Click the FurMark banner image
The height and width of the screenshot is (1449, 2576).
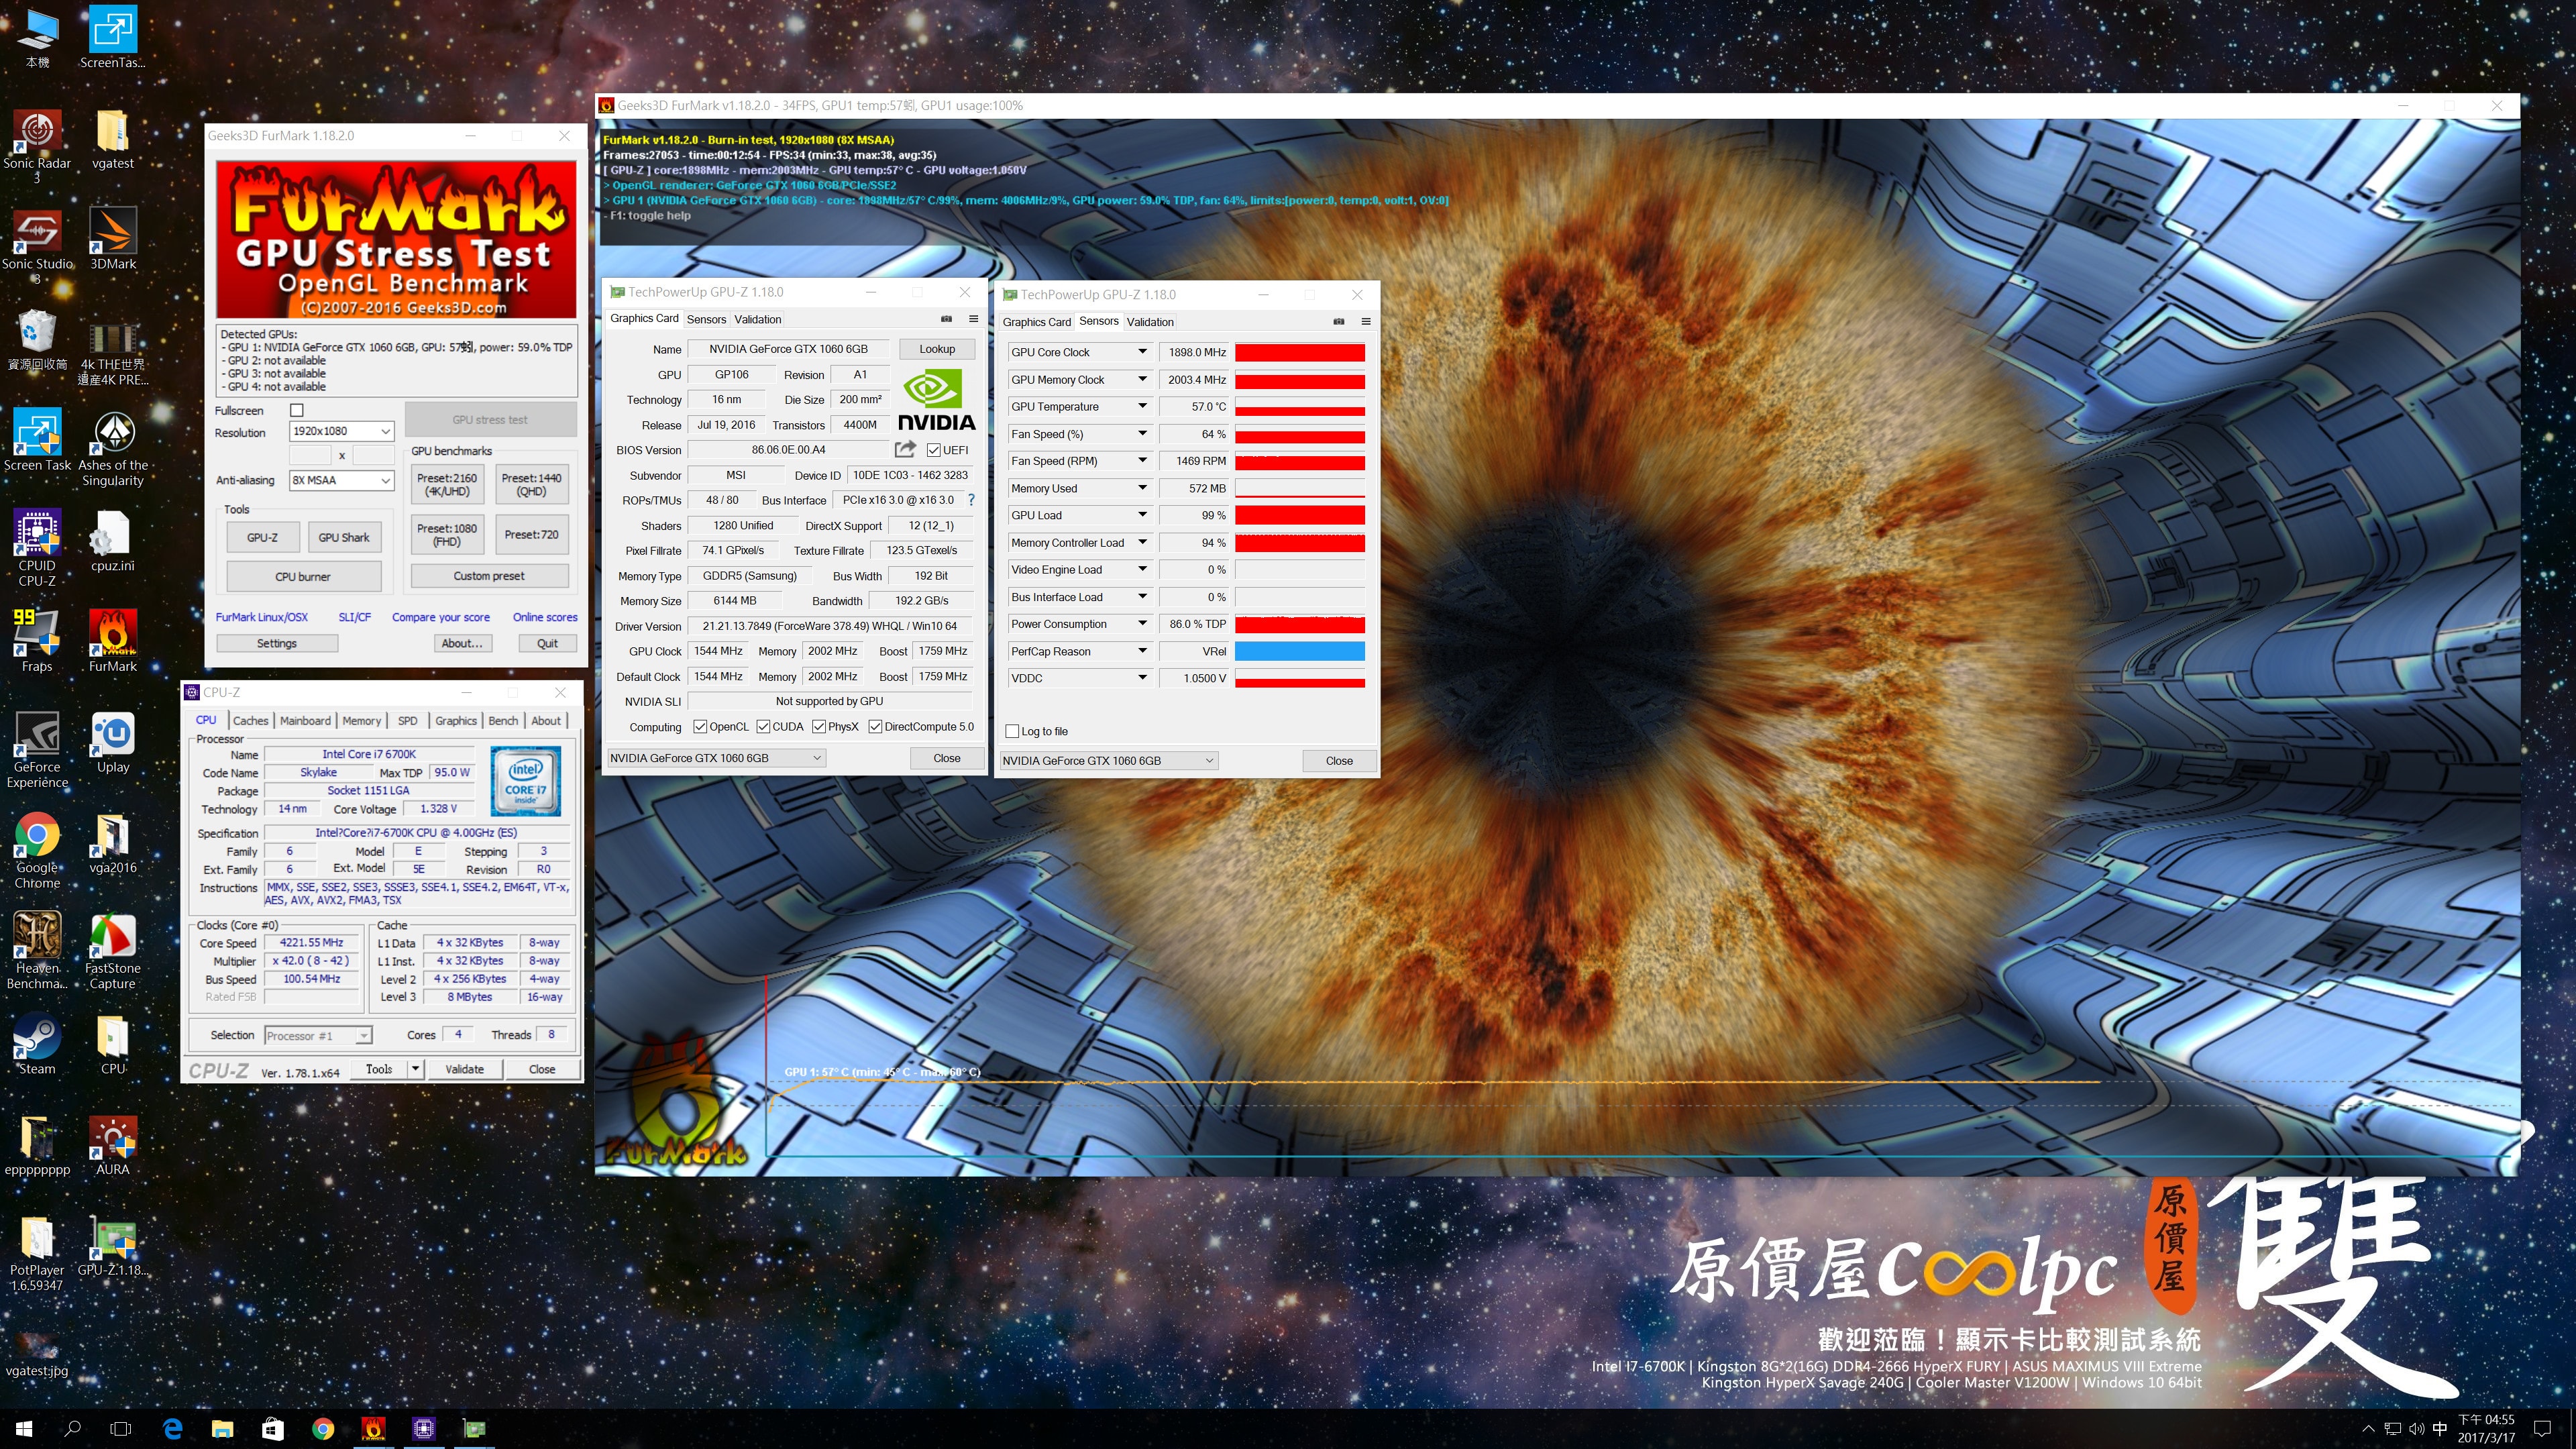point(396,239)
